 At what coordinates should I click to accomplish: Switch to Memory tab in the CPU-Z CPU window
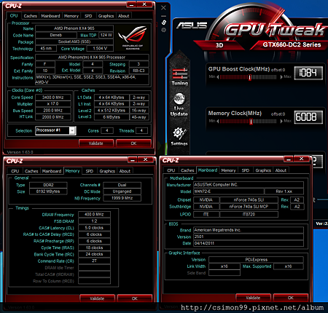[71, 16]
